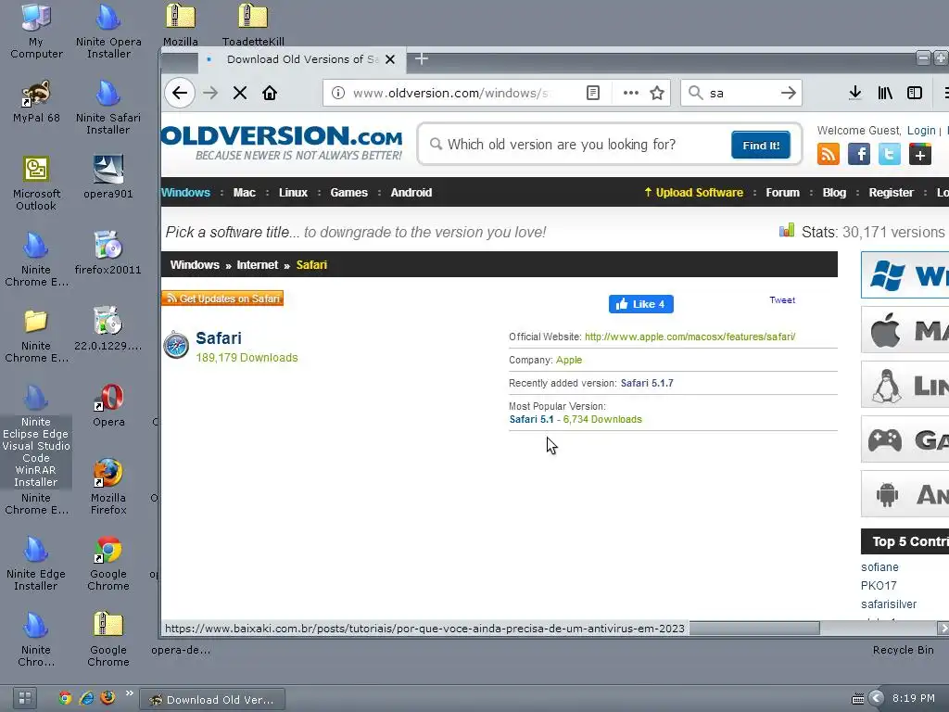
Task: Click the Find It! button
Action: [x=761, y=146]
